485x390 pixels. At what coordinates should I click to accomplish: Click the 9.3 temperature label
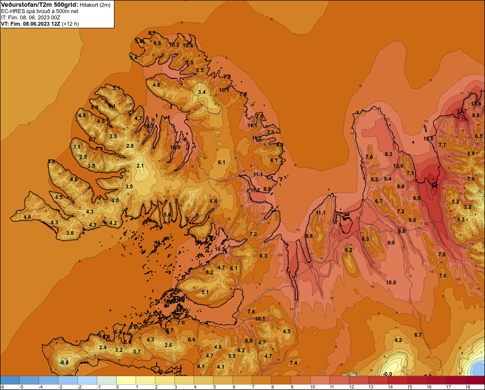pyautogui.click(x=388, y=154)
